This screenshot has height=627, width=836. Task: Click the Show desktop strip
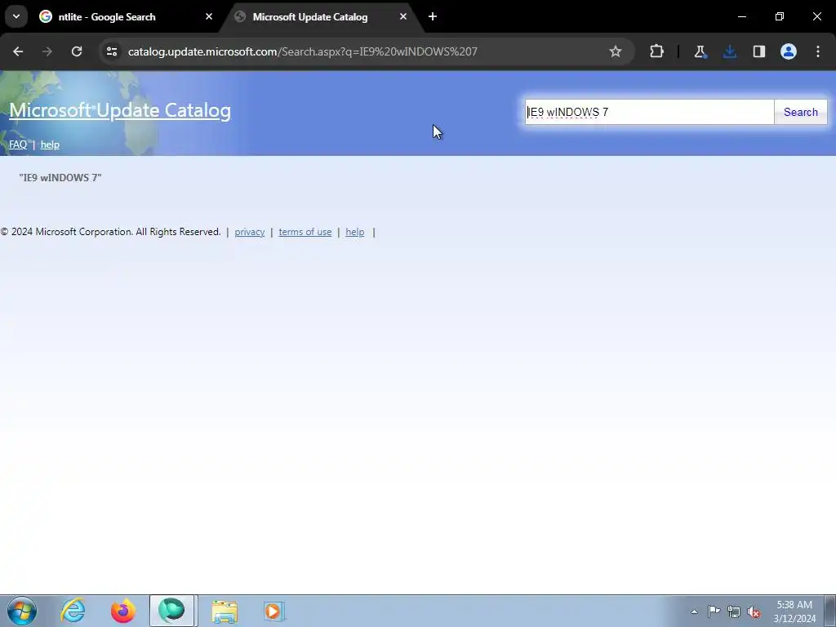point(830,611)
